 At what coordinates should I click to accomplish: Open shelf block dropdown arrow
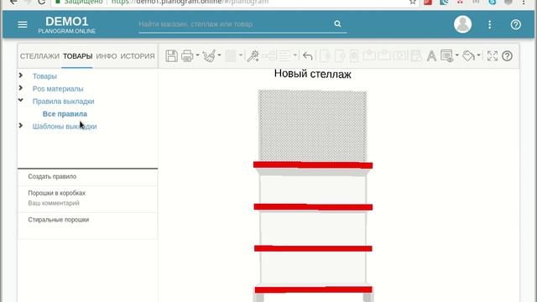click(241, 55)
